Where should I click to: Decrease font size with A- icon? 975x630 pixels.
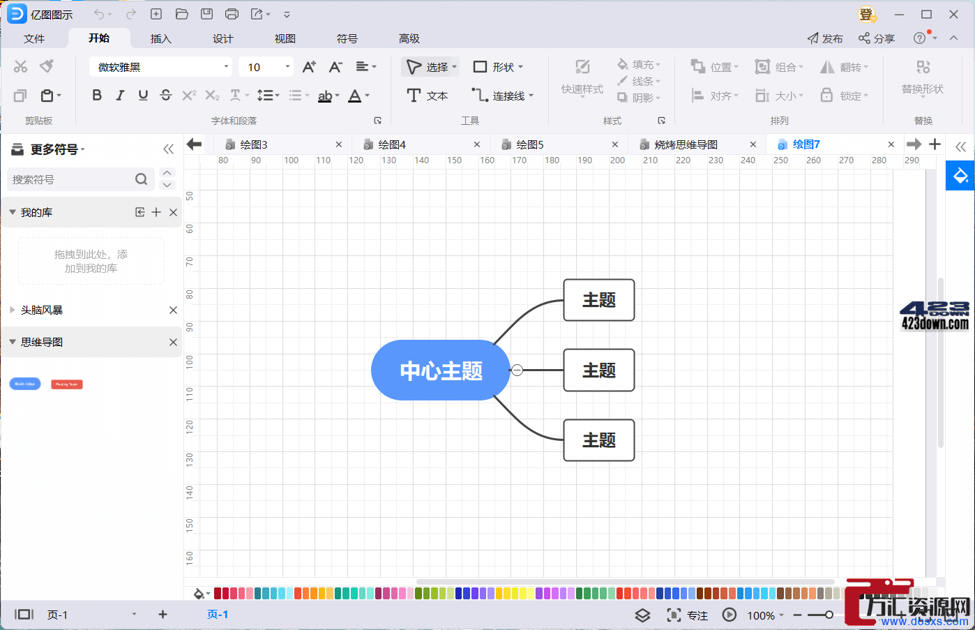[x=335, y=67]
